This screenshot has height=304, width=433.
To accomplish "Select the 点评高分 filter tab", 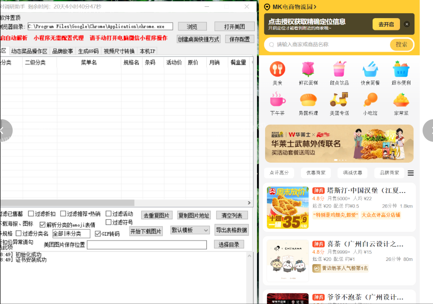I will [x=279, y=173].
